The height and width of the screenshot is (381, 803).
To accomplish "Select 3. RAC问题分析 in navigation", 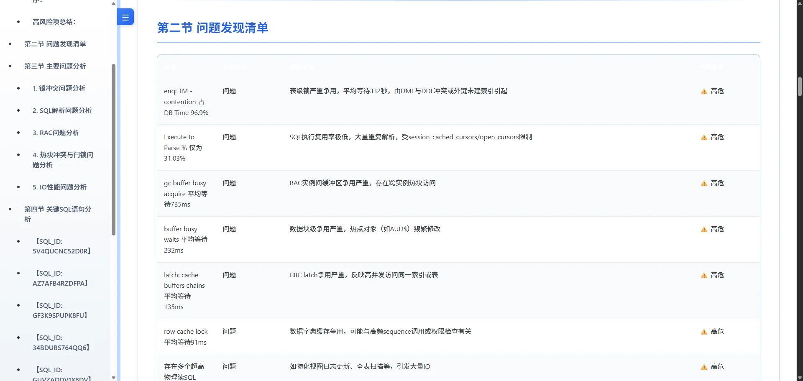I will (56, 133).
